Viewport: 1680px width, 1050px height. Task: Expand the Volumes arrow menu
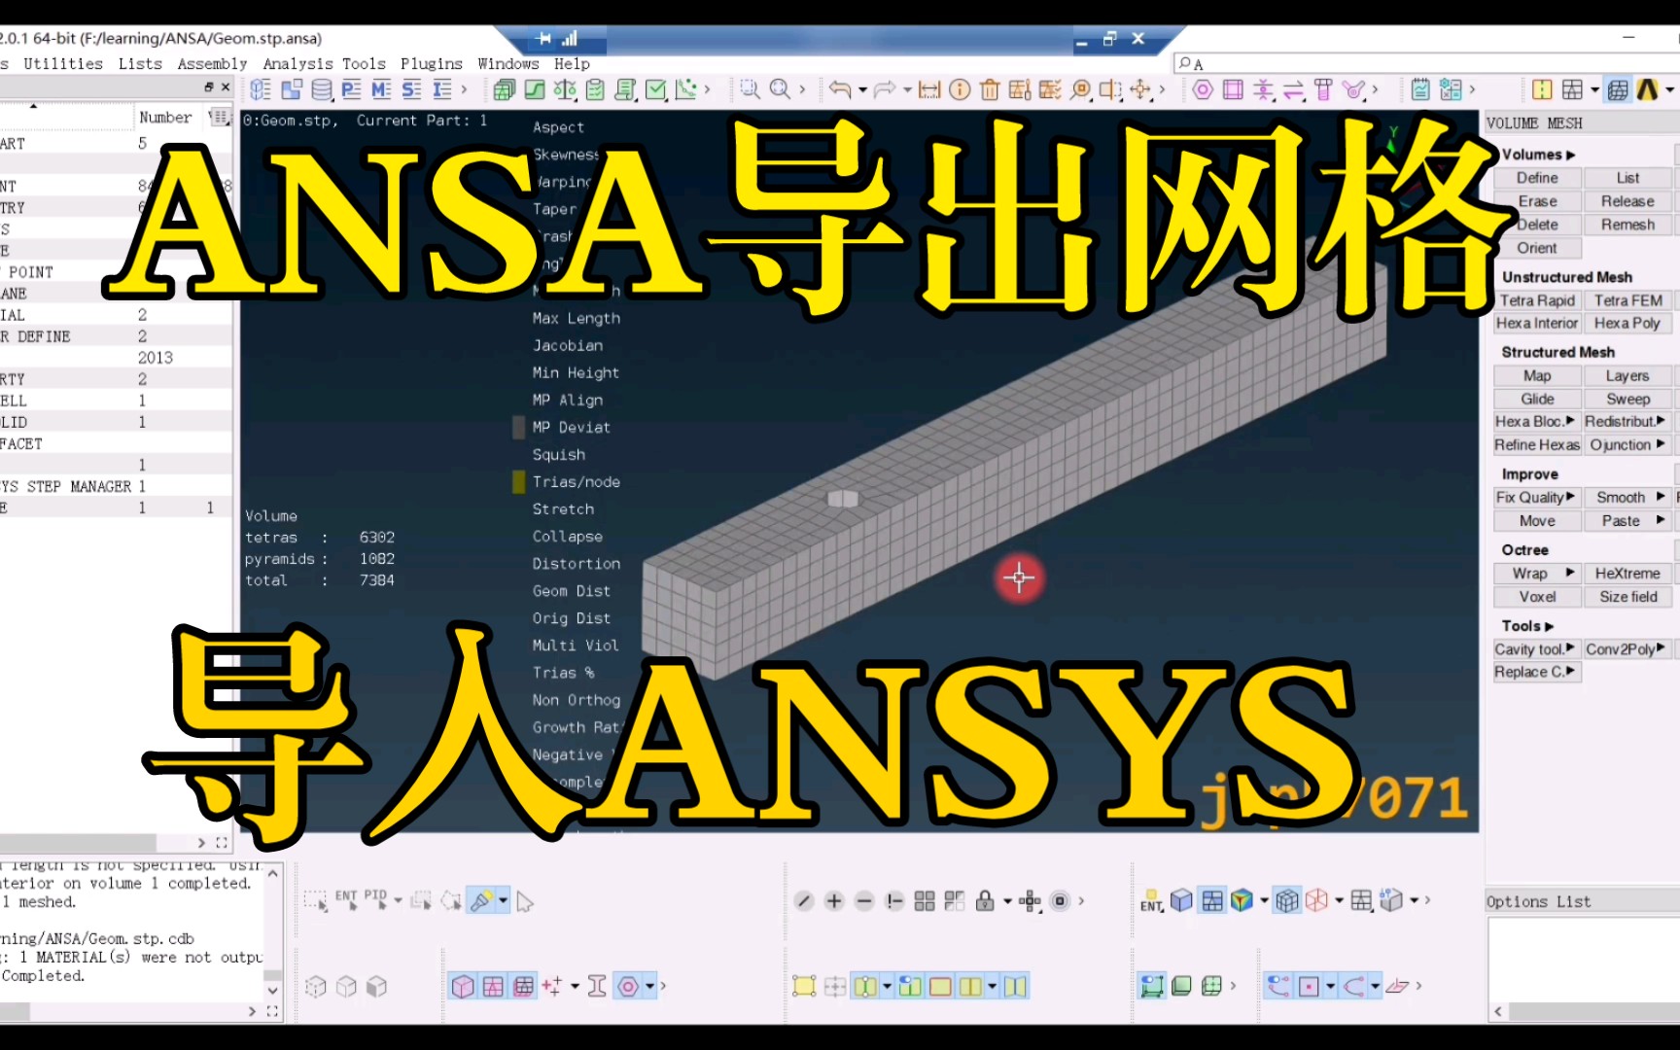1571,155
